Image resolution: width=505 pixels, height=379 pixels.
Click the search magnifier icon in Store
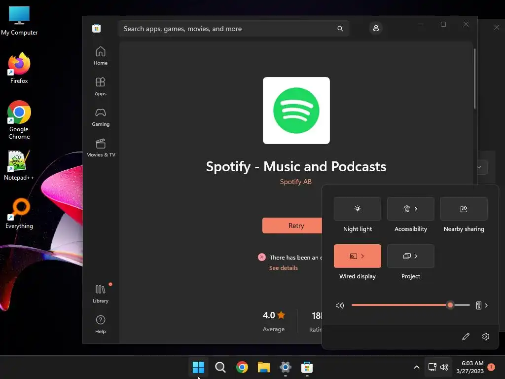[x=340, y=29]
